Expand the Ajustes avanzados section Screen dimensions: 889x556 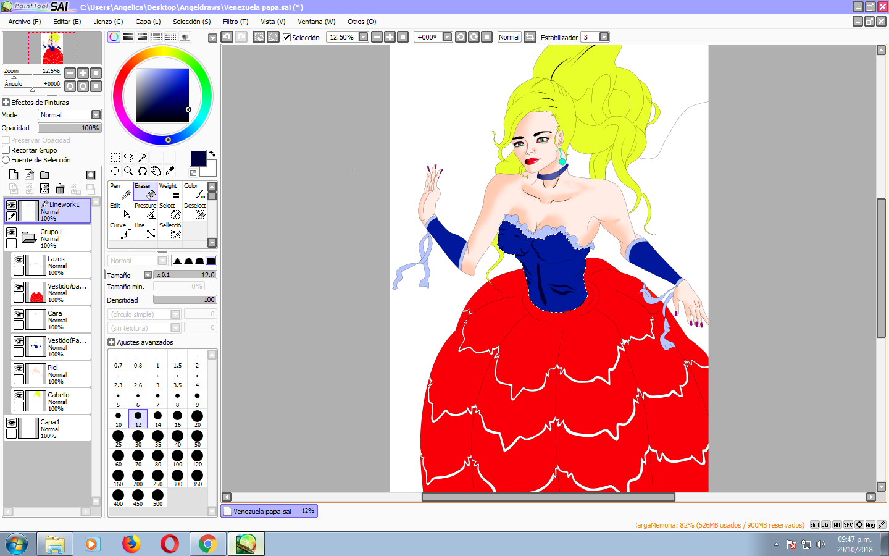coord(112,342)
